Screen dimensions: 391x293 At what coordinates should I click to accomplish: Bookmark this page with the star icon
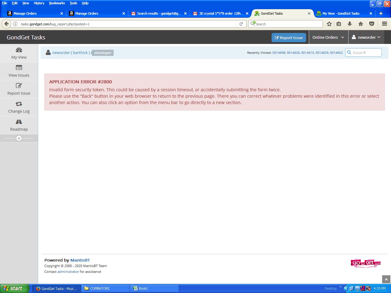click(x=329, y=24)
